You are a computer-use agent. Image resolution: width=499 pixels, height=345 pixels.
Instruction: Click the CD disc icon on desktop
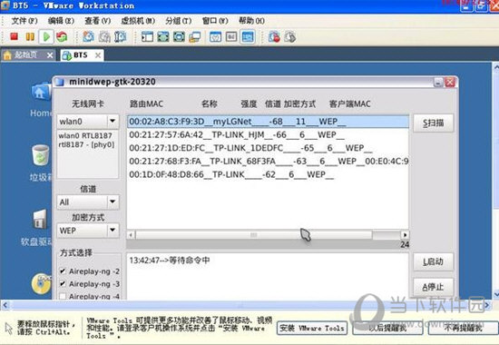42,283
